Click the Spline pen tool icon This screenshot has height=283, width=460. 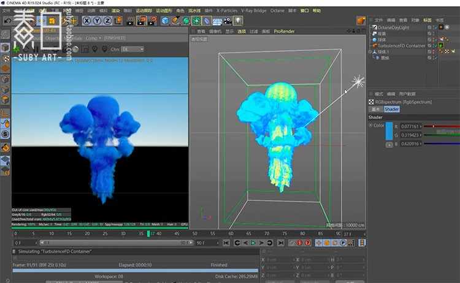pos(175,21)
